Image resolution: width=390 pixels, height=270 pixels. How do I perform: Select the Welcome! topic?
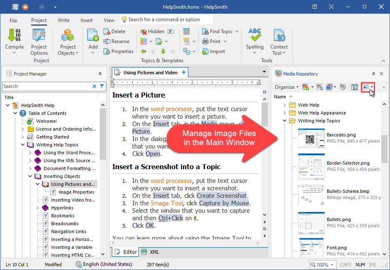pos(47,121)
